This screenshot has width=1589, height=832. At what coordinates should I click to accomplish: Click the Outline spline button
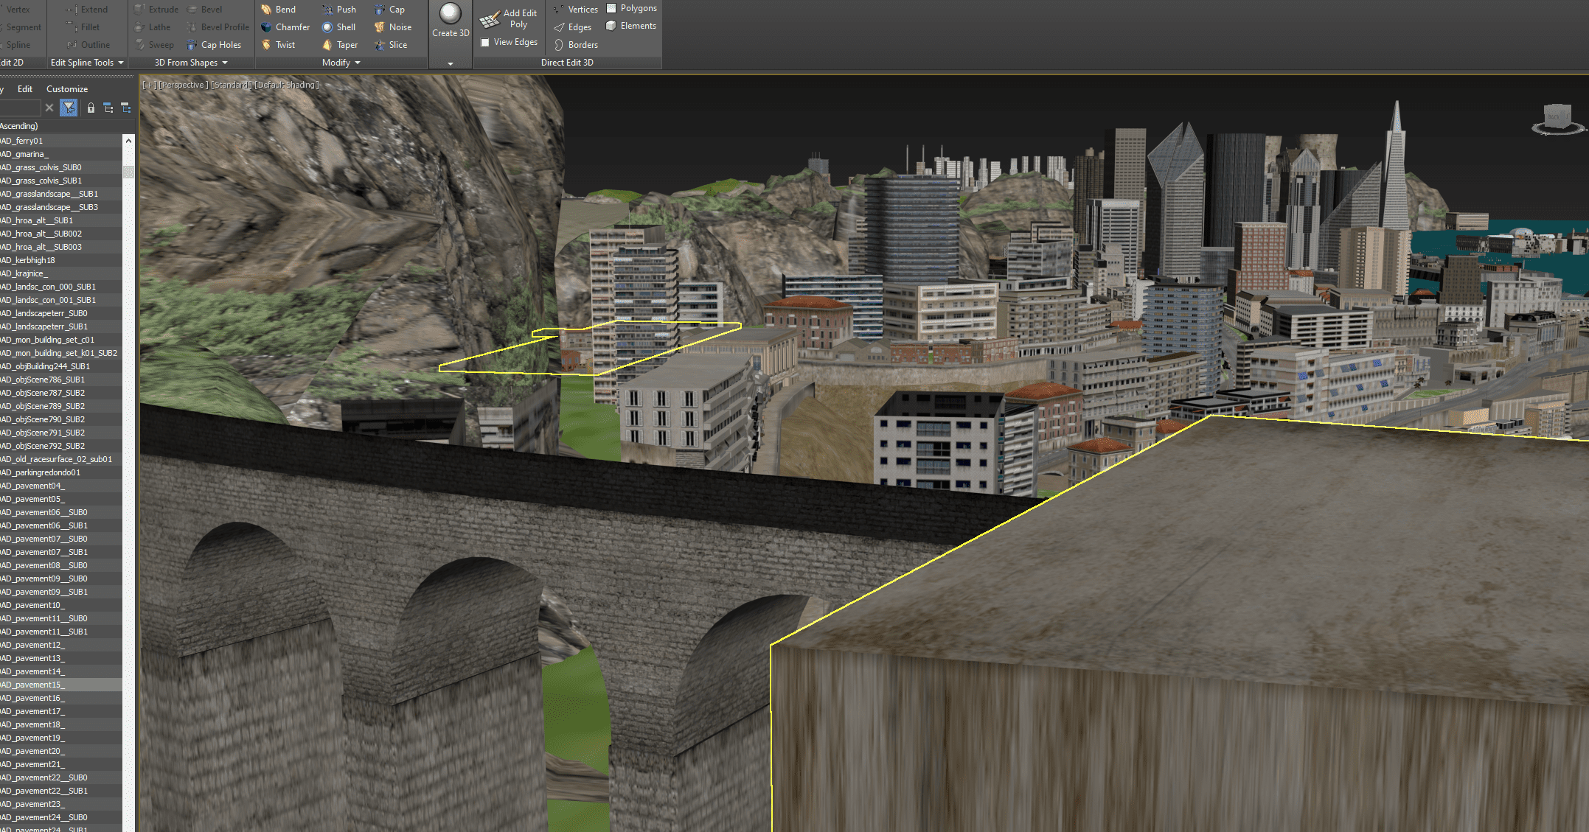click(88, 45)
